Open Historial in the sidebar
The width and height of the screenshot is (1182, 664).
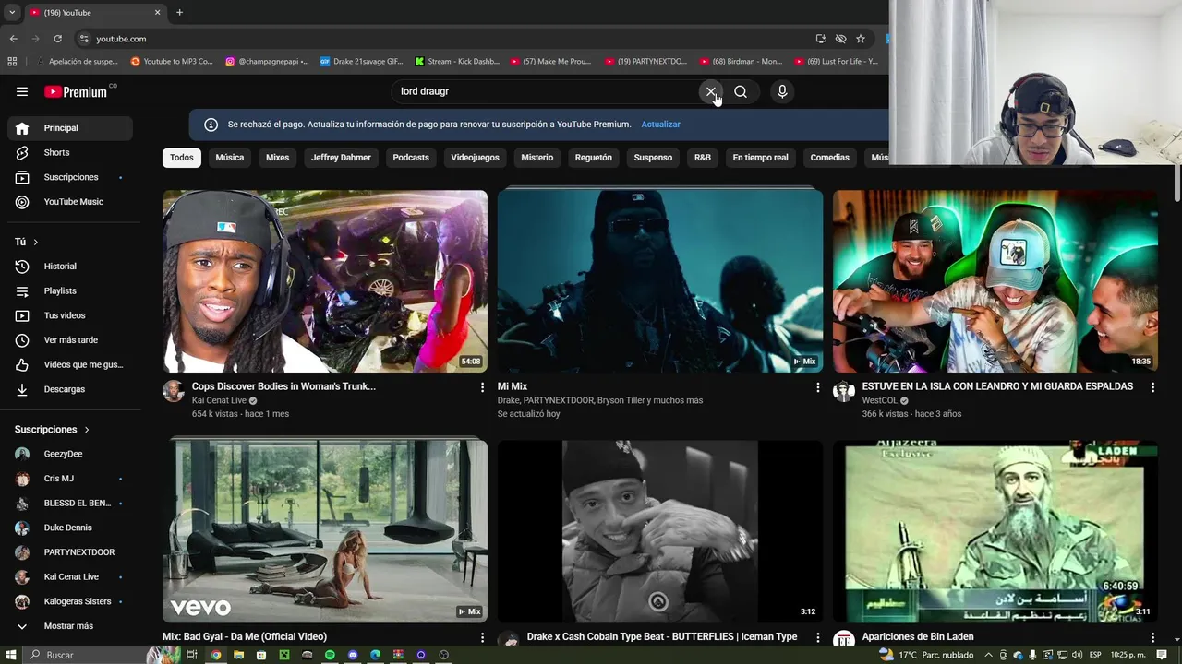(70, 267)
